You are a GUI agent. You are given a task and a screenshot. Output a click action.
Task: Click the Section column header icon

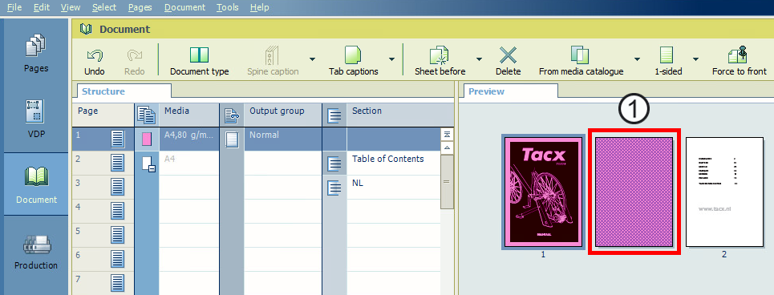point(334,116)
